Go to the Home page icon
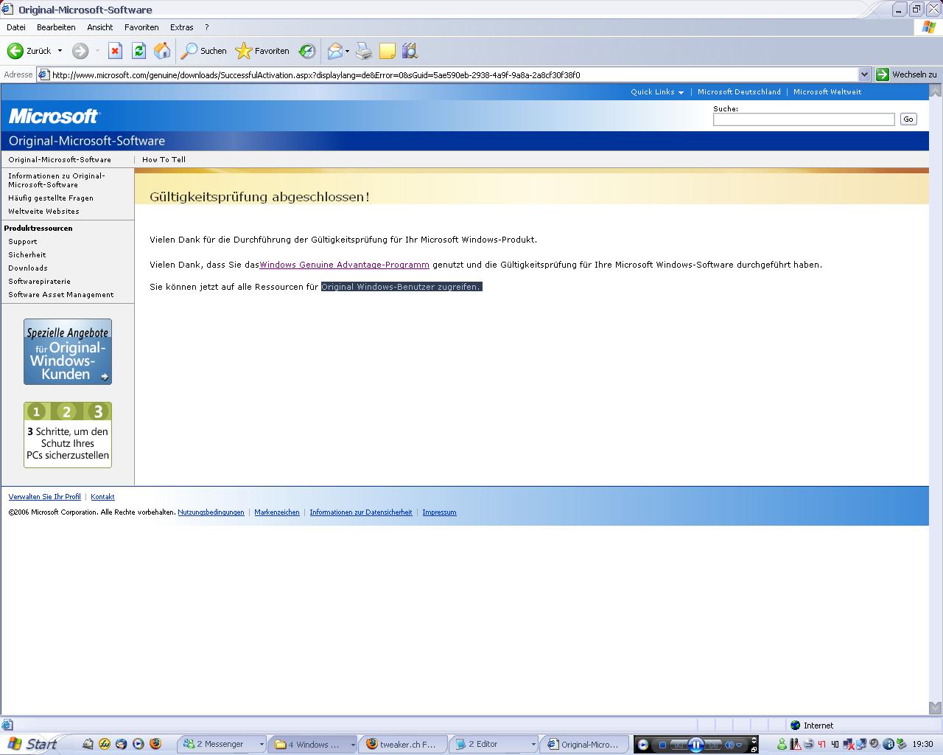Image resolution: width=943 pixels, height=755 pixels. (162, 51)
